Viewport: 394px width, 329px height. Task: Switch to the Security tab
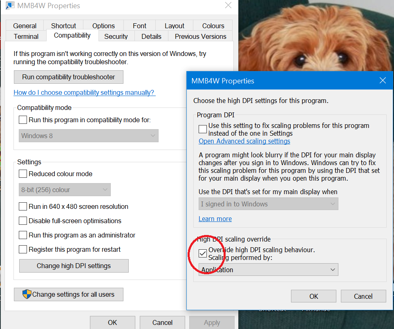tap(116, 36)
